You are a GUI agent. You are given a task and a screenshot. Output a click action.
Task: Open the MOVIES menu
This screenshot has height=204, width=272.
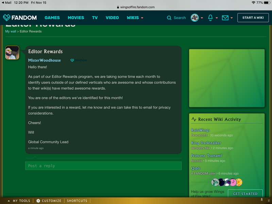click(x=76, y=18)
